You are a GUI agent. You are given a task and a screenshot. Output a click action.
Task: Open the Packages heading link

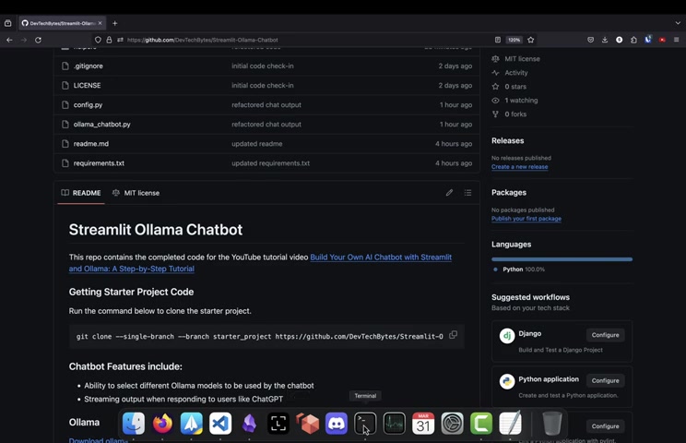(x=509, y=193)
